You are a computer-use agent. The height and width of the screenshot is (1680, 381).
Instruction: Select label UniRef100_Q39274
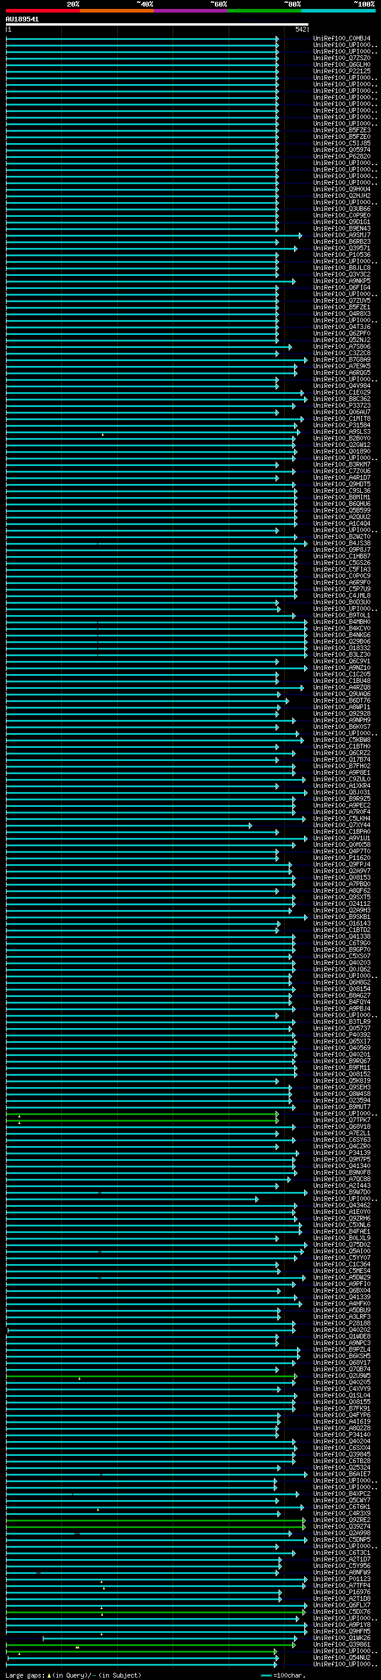(342, 1526)
